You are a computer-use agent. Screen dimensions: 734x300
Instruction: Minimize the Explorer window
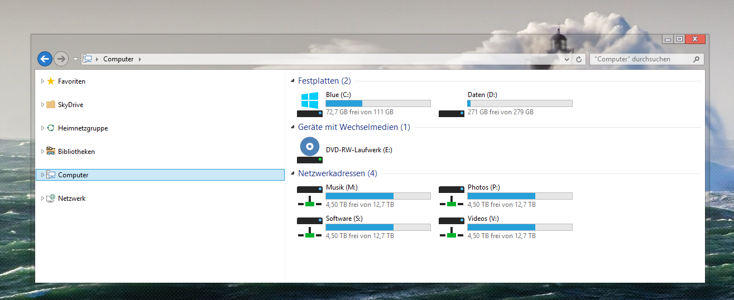[x=668, y=38]
